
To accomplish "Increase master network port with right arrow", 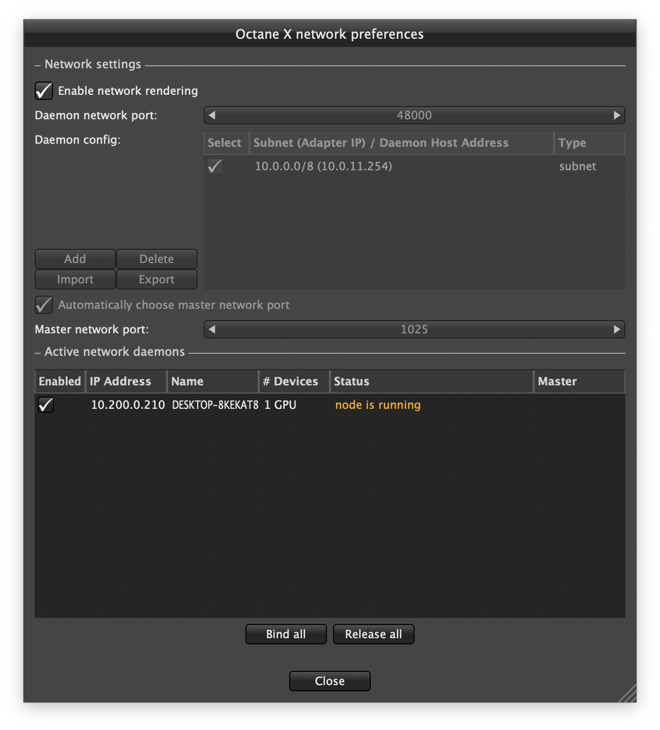I will click(x=617, y=329).
